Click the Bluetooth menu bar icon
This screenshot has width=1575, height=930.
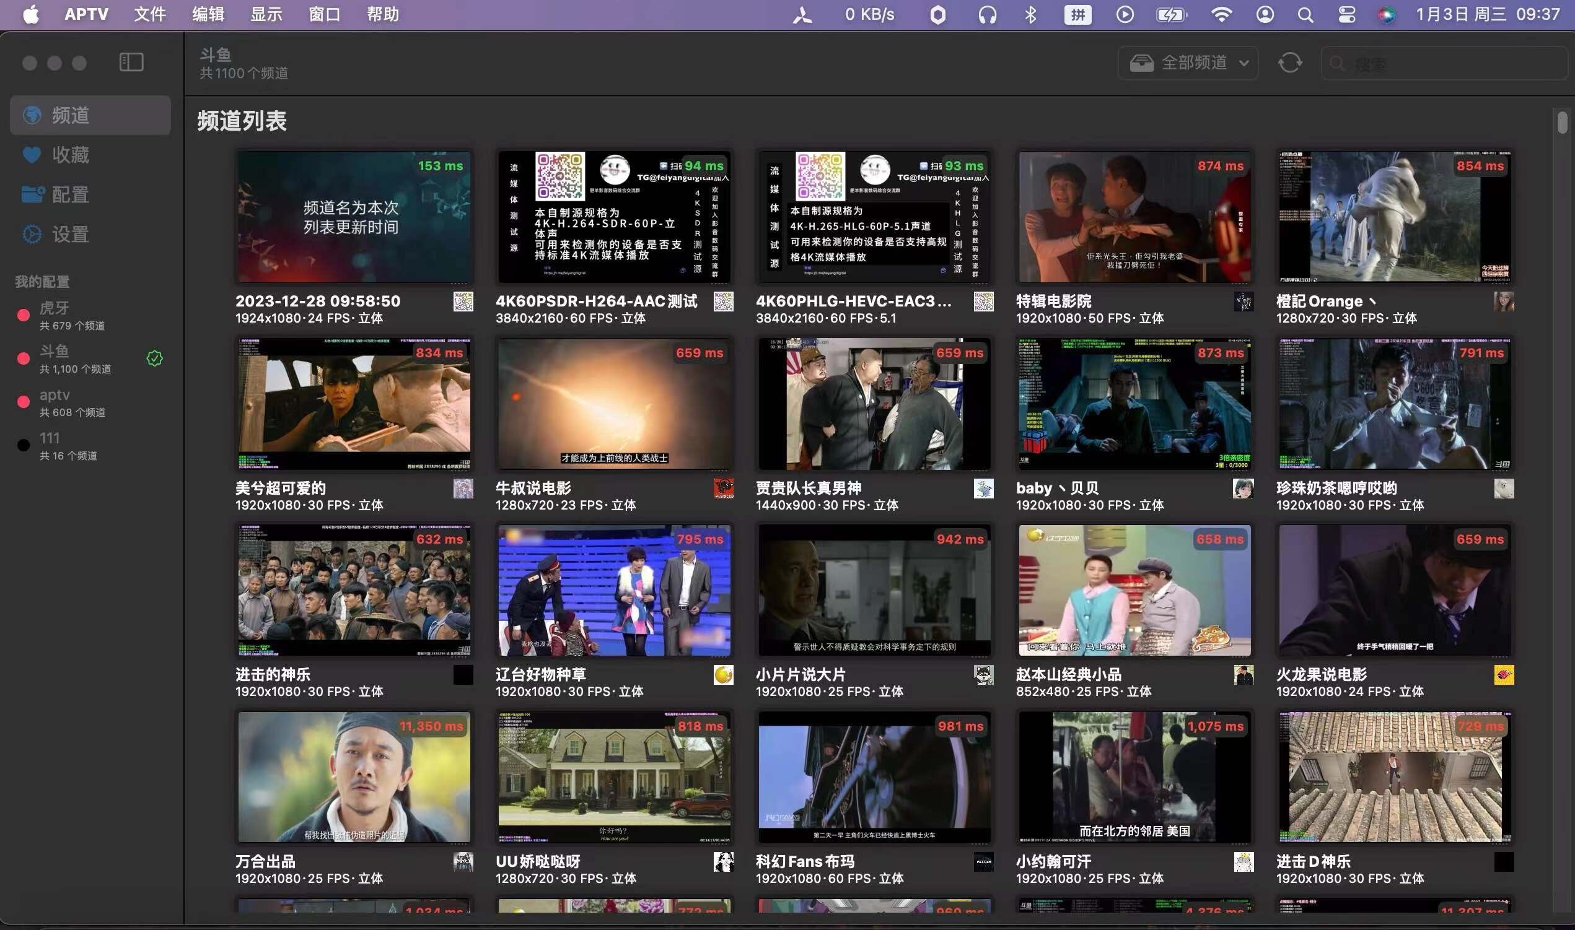click(1030, 14)
